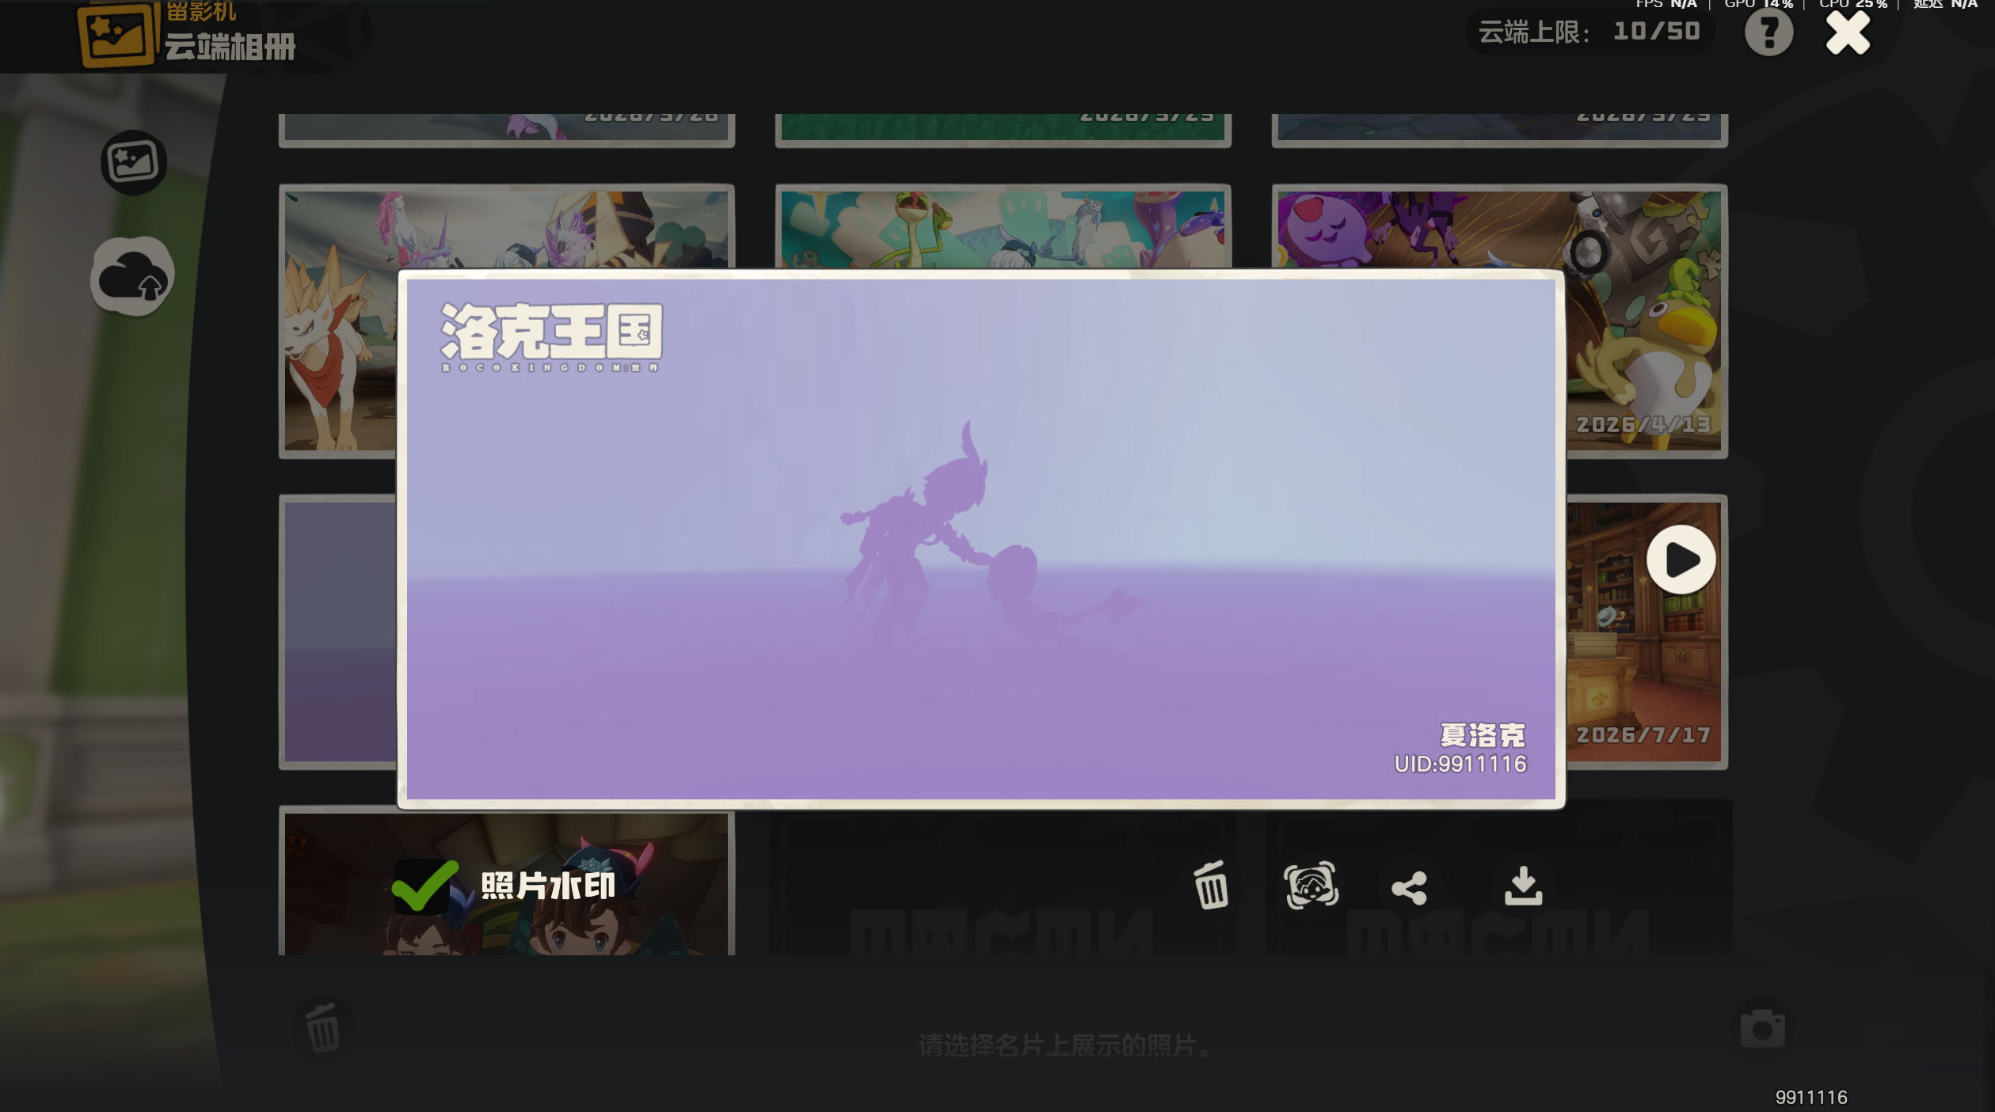Click the 照片水印 label
The height and width of the screenshot is (1112, 1995).
[x=548, y=886]
